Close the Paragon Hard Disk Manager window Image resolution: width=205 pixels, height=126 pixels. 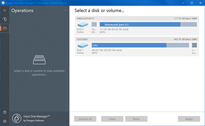(201, 3)
